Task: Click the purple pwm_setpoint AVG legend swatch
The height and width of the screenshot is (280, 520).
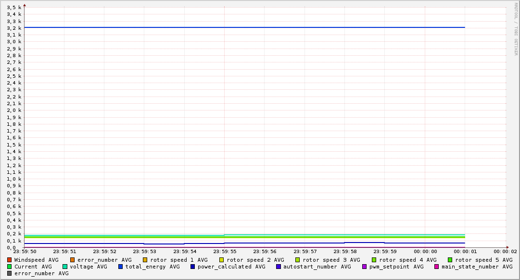Action: click(365, 267)
